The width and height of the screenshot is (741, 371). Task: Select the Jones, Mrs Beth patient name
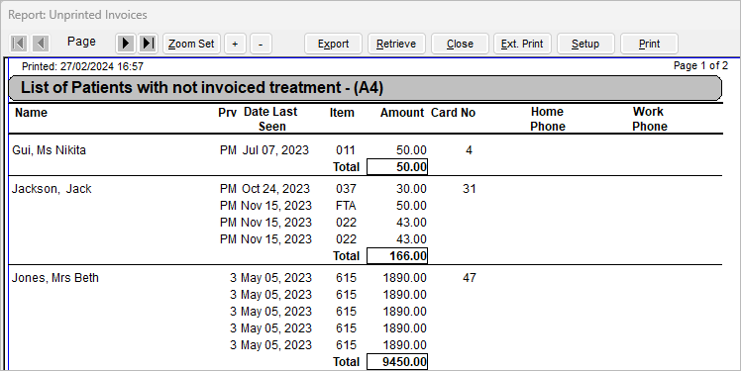55,278
